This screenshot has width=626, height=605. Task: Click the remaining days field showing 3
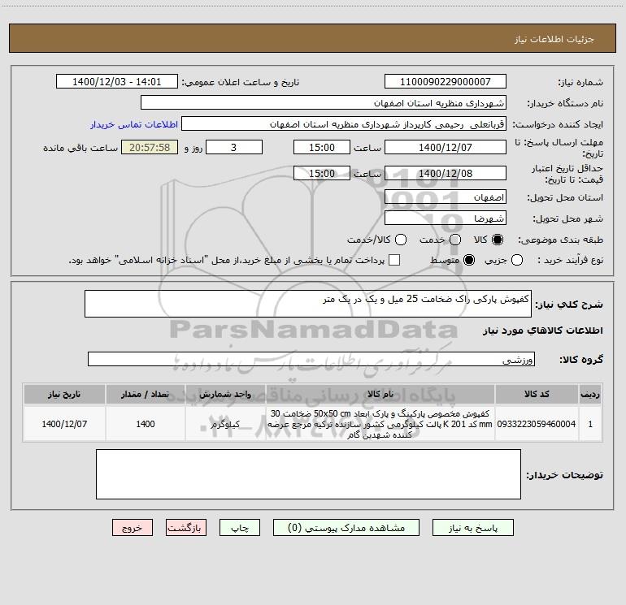234,148
